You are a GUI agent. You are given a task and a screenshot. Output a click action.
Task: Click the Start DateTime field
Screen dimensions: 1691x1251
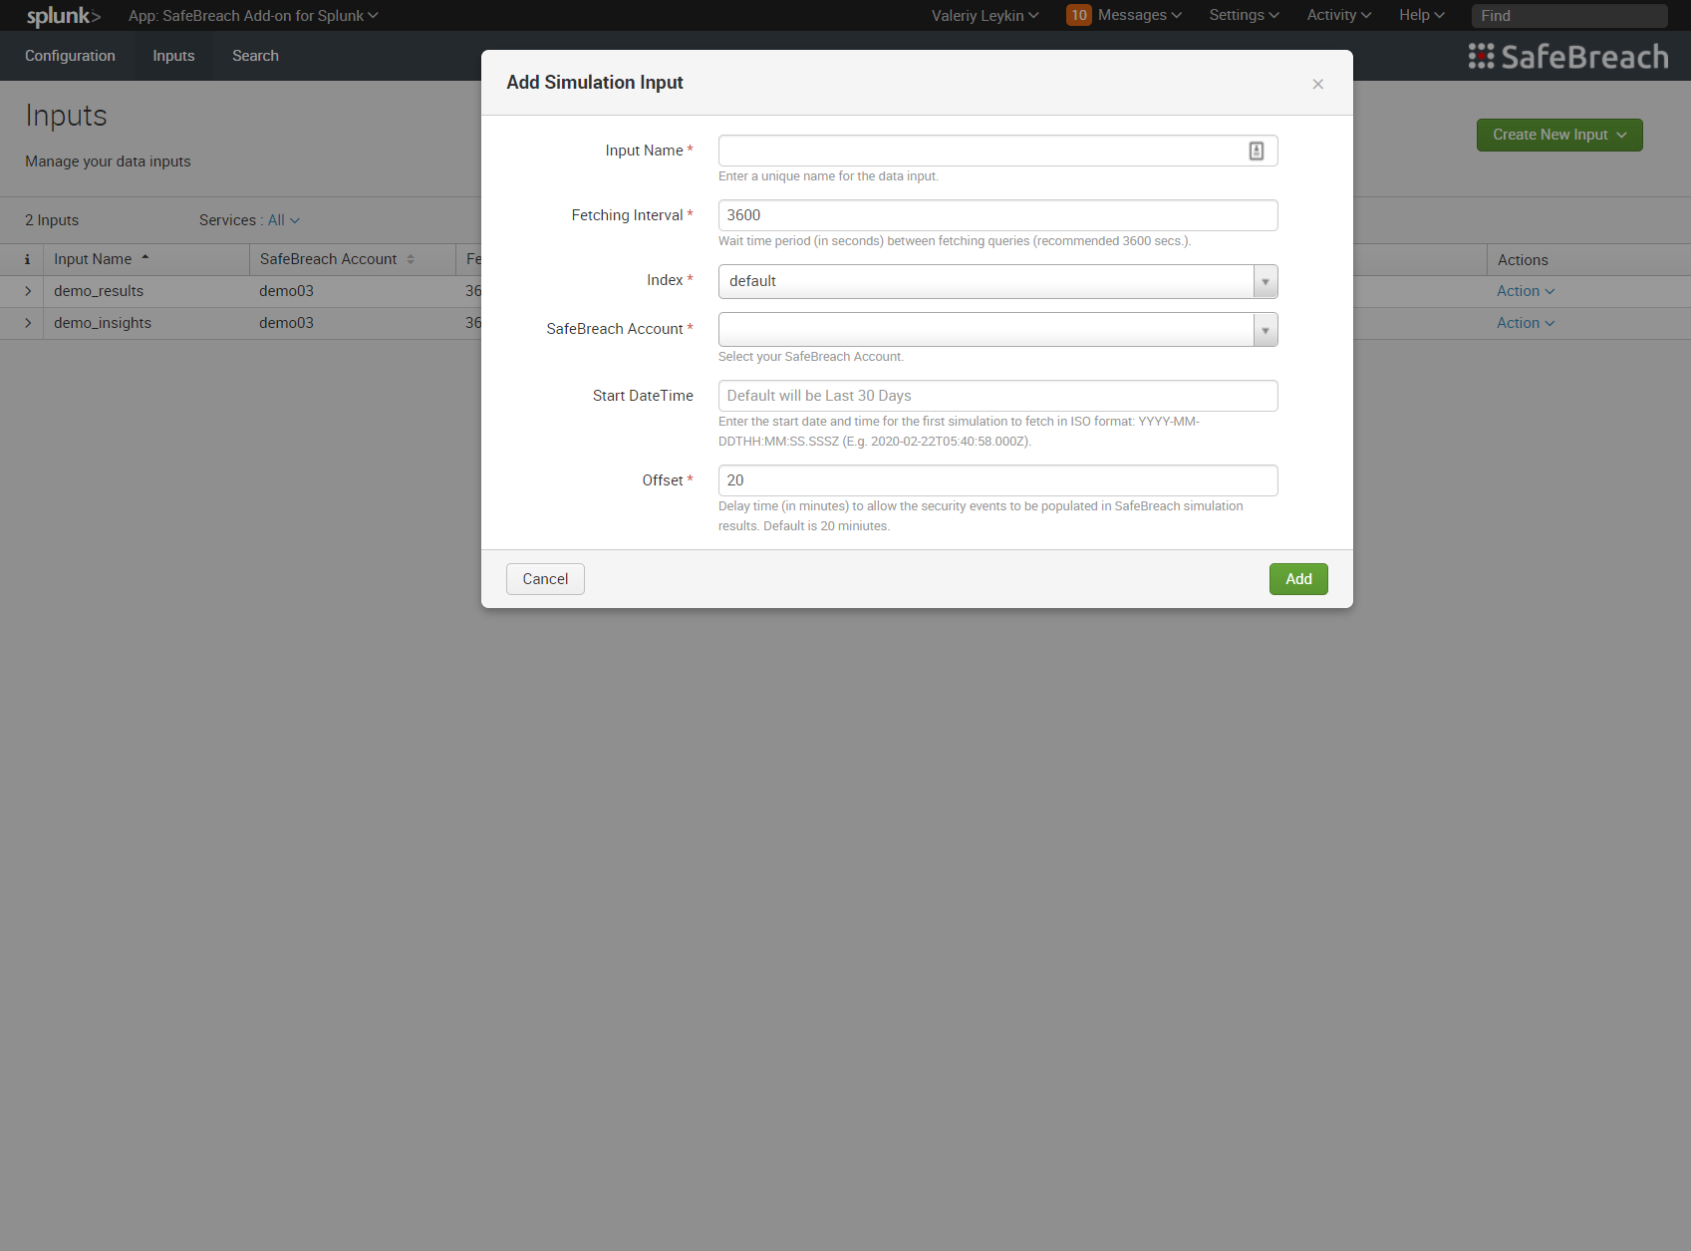pyautogui.click(x=997, y=396)
